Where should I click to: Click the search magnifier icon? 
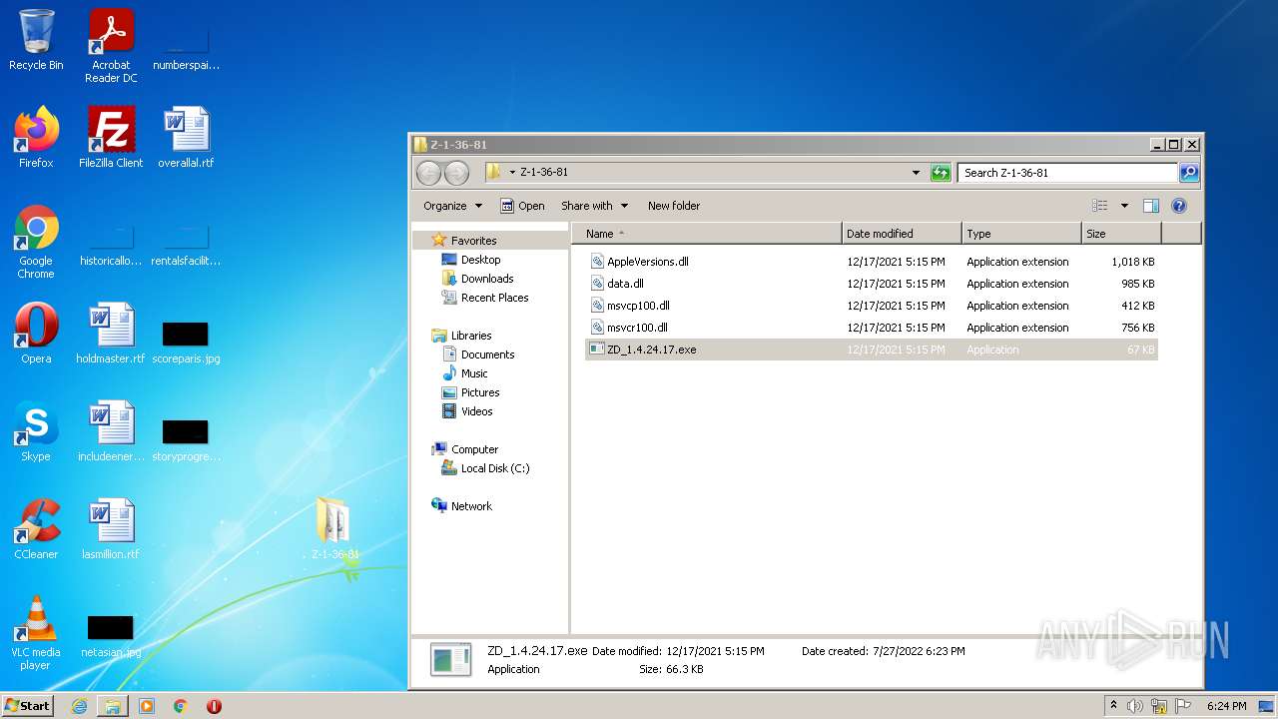coord(1189,173)
